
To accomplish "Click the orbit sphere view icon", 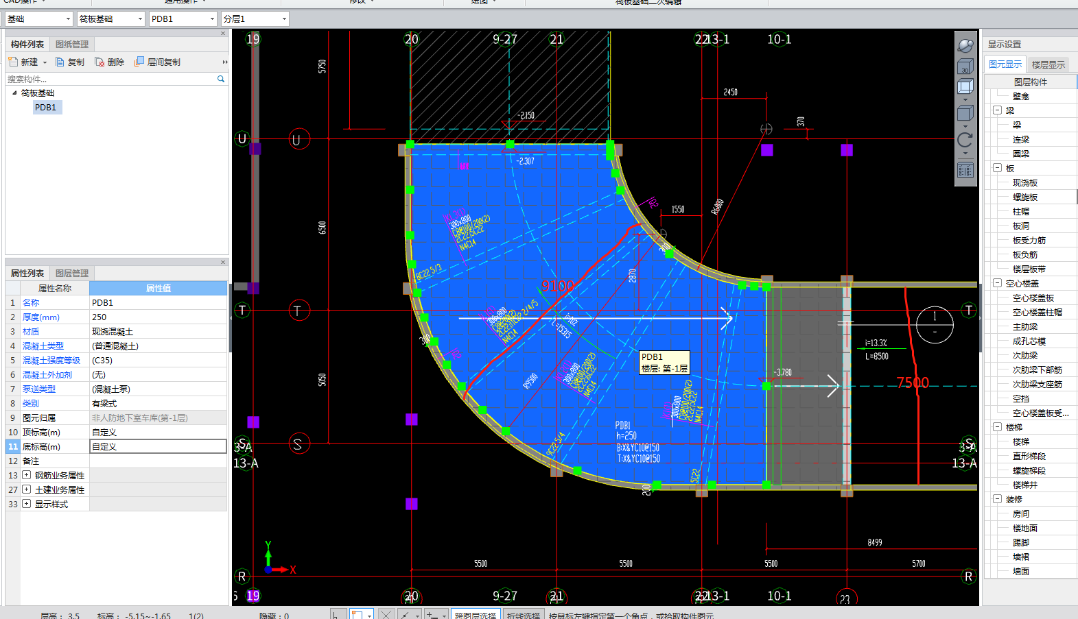I will [x=965, y=45].
